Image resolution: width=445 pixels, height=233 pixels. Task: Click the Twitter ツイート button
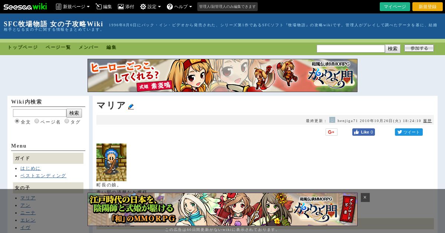coord(409,132)
